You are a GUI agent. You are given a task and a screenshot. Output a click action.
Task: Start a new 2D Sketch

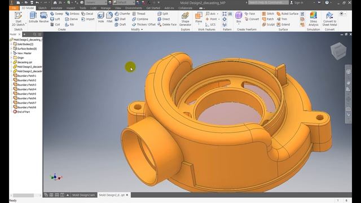(18, 19)
